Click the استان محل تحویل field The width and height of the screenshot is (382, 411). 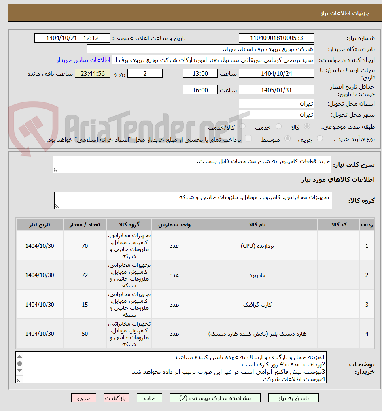pos(276,104)
